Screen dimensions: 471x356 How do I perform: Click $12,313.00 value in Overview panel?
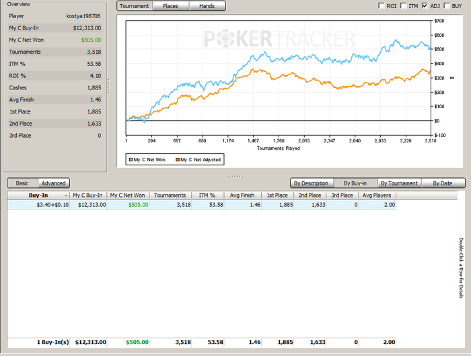pos(87,28)
